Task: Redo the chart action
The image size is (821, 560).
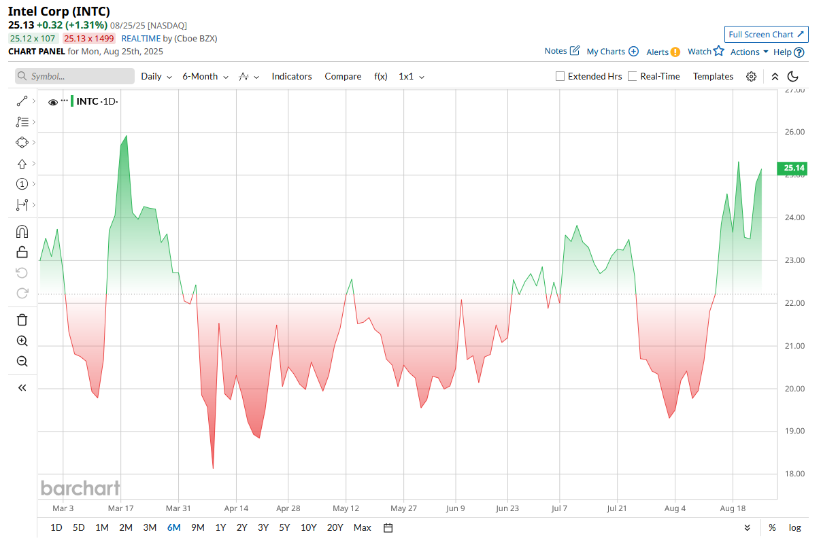Action: tap(22, 293)
